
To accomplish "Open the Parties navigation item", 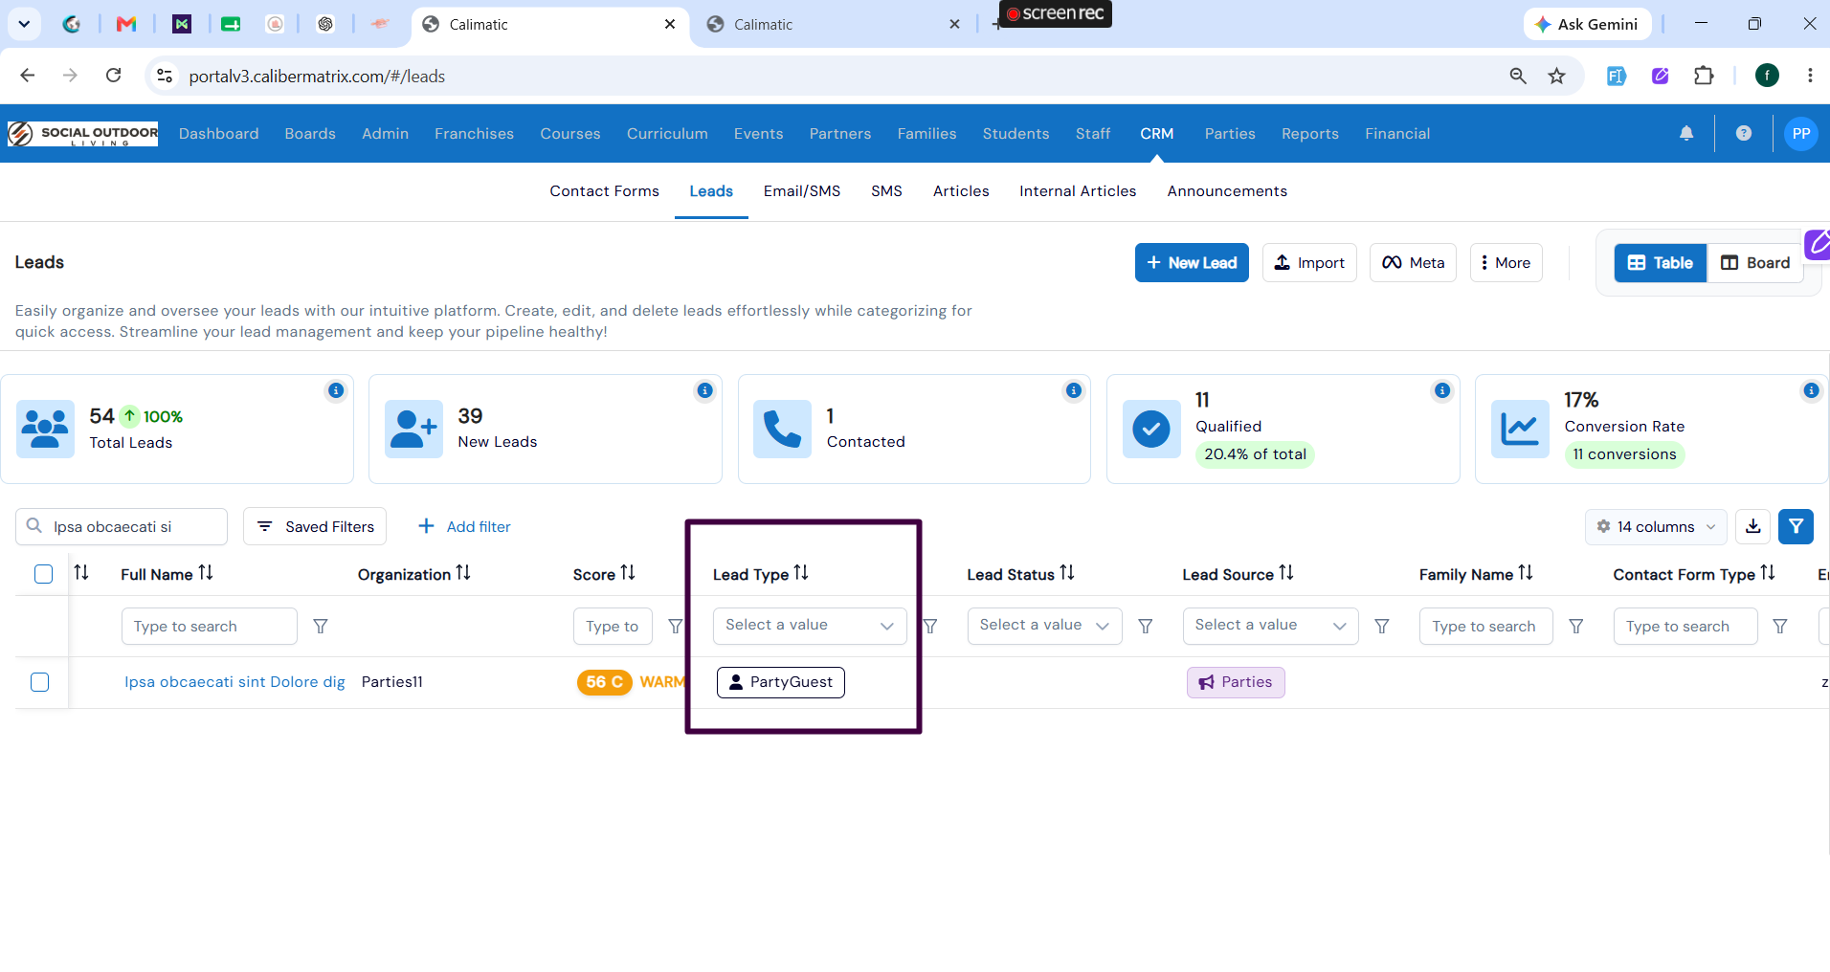I will click(1230, 134).
